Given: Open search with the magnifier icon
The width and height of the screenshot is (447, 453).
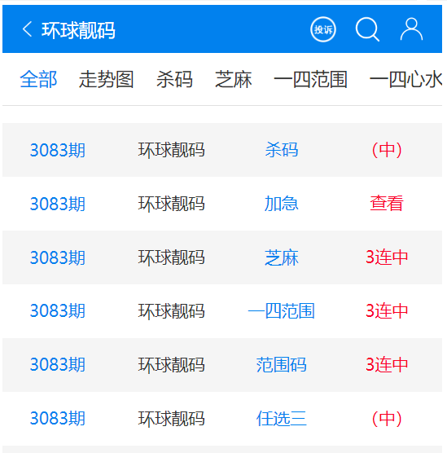Looking at the screenshot, I should 367,29.
